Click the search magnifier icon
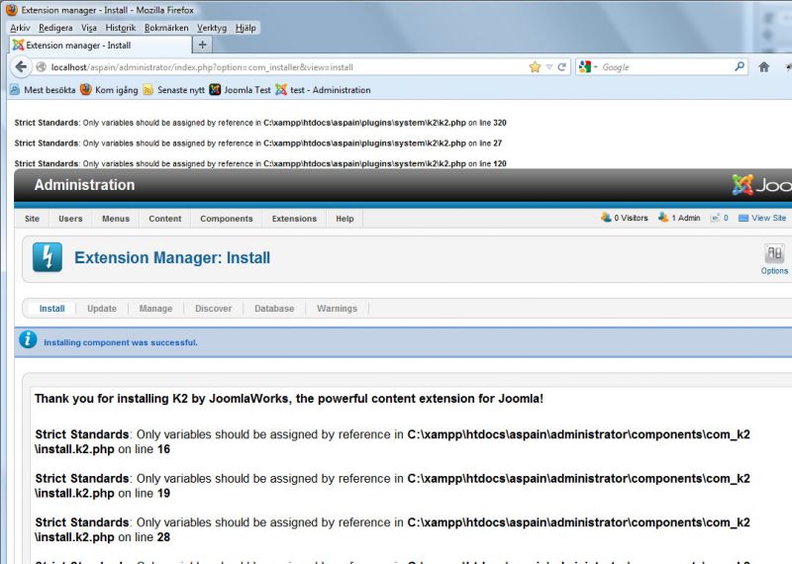 click(x=740, y=66)
